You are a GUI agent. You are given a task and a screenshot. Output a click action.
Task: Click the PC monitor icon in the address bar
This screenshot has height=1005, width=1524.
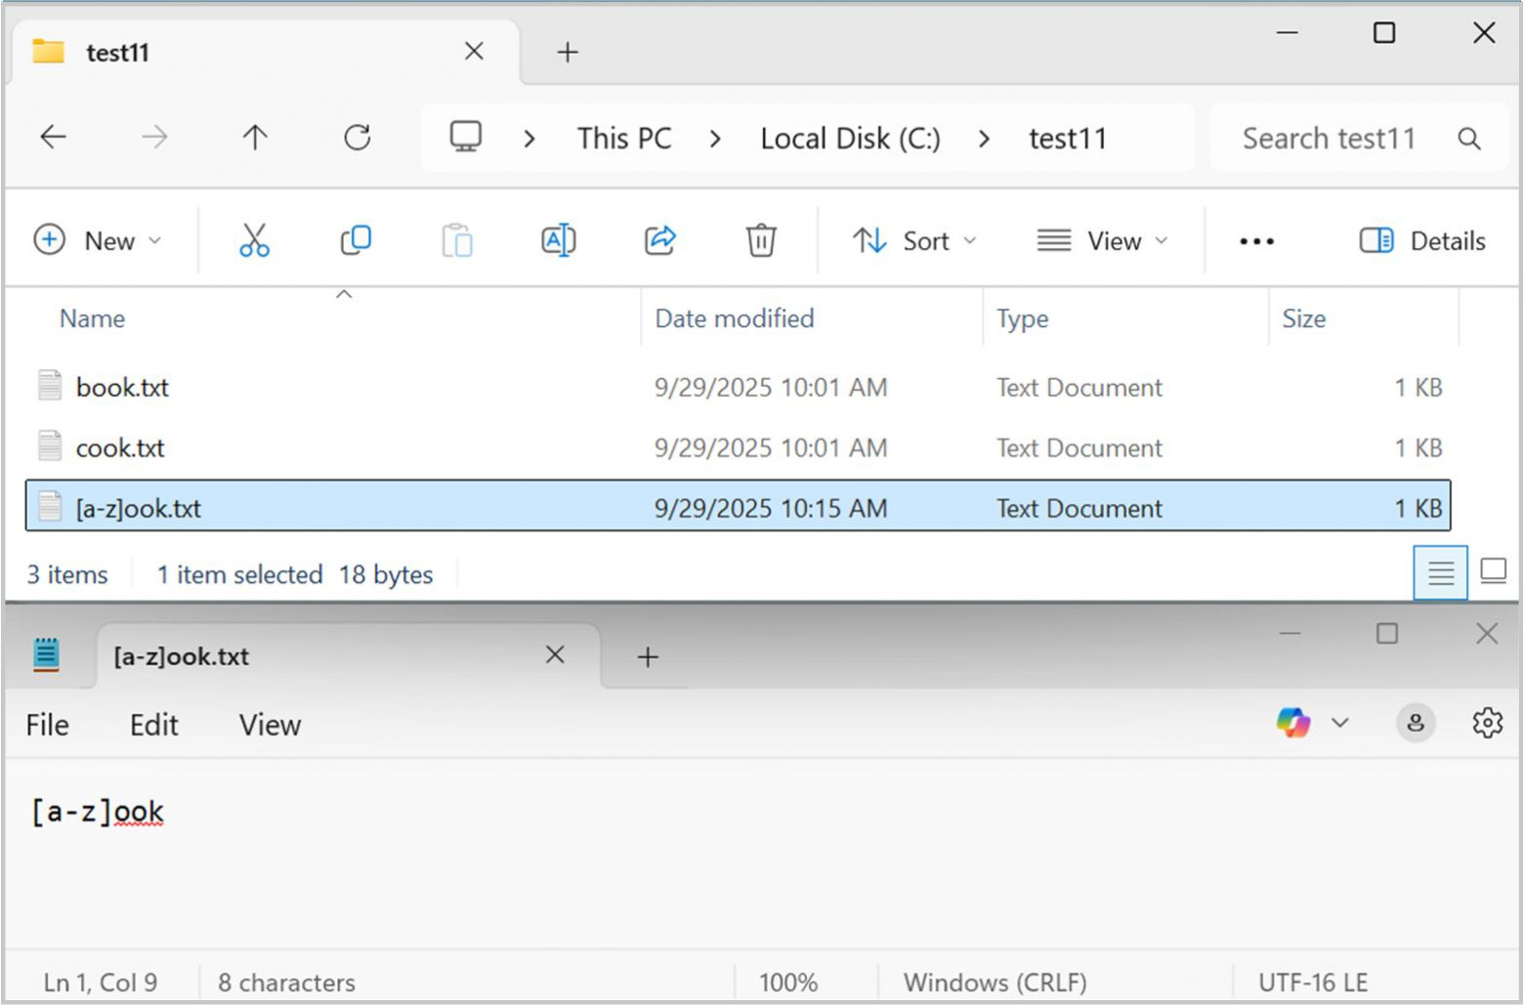point(466,137)
